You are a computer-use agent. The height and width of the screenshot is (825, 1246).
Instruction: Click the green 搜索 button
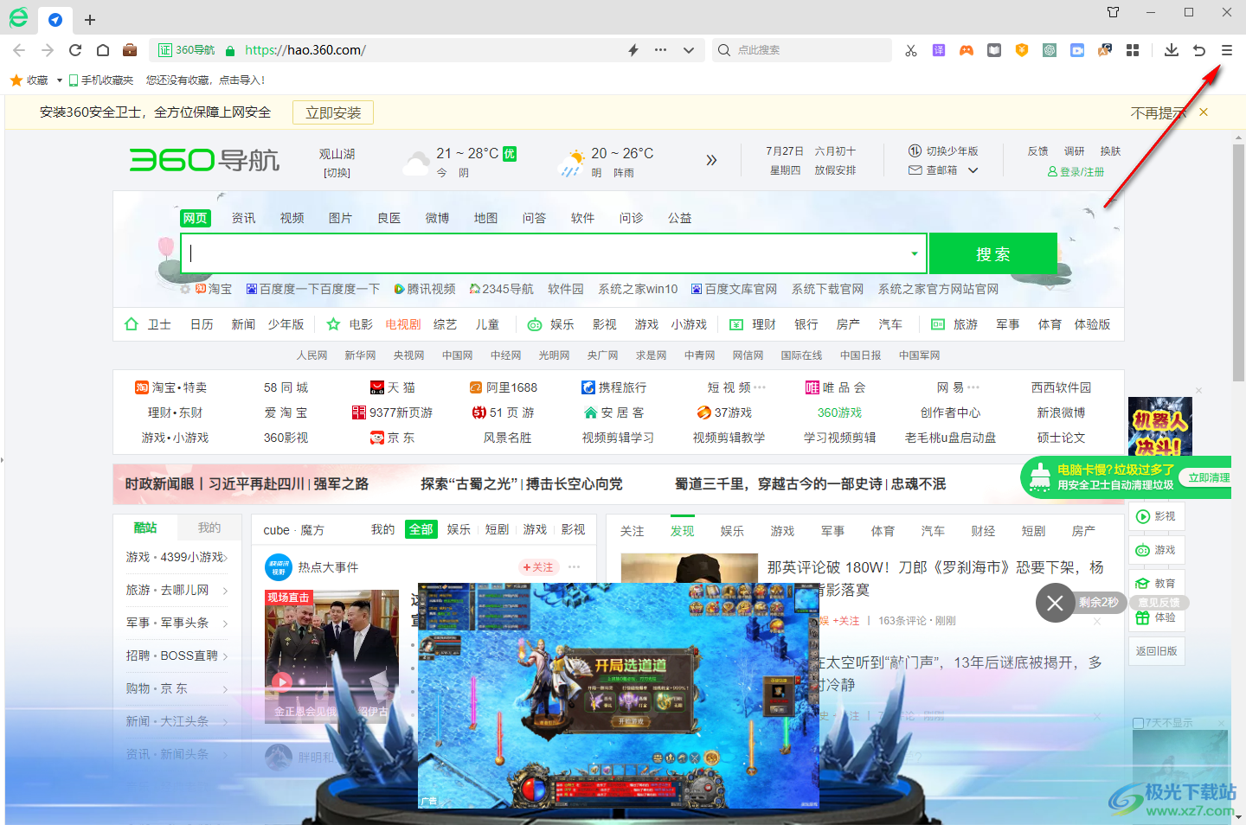[x=993, y=253]
